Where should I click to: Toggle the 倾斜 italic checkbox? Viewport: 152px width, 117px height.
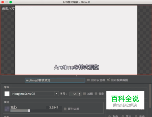coord(96,94)
